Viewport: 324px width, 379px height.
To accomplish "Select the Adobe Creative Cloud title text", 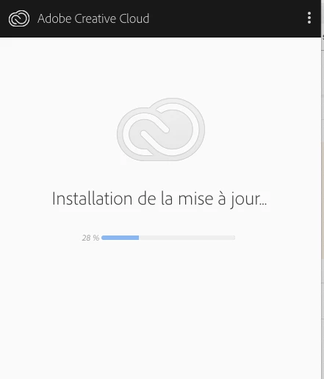I will coord(93,18).
